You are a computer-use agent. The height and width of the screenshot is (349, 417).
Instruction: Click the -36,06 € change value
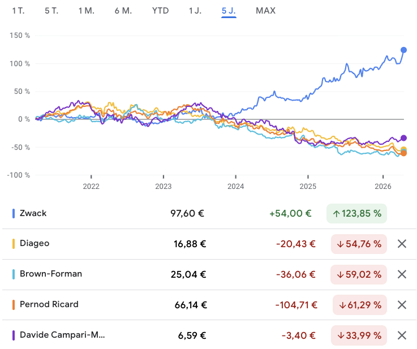point(296,274)
